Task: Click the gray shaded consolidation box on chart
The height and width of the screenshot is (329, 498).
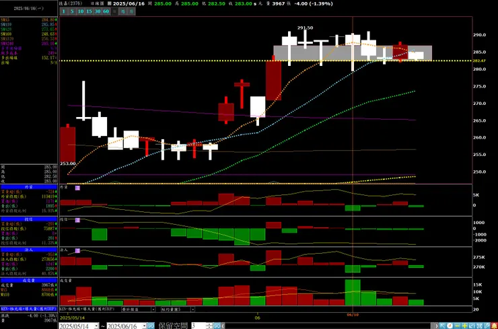Action: click(x=353, y=52)
